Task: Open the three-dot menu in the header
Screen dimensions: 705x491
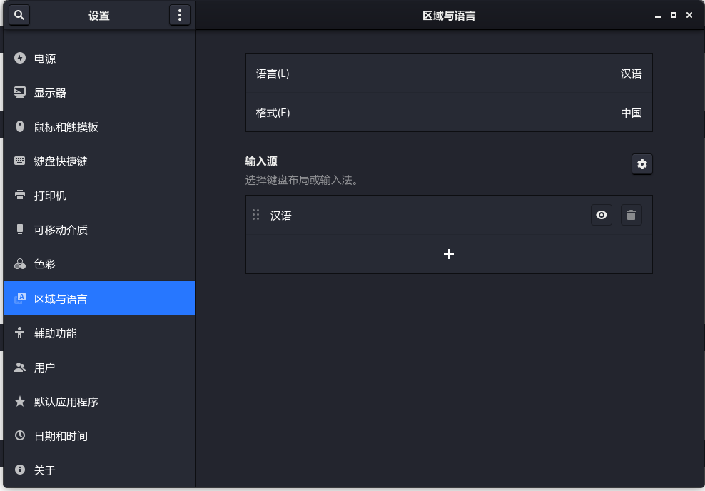Action: 179,15
